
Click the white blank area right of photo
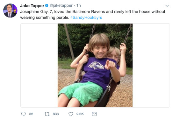click(x=151, y=66)
